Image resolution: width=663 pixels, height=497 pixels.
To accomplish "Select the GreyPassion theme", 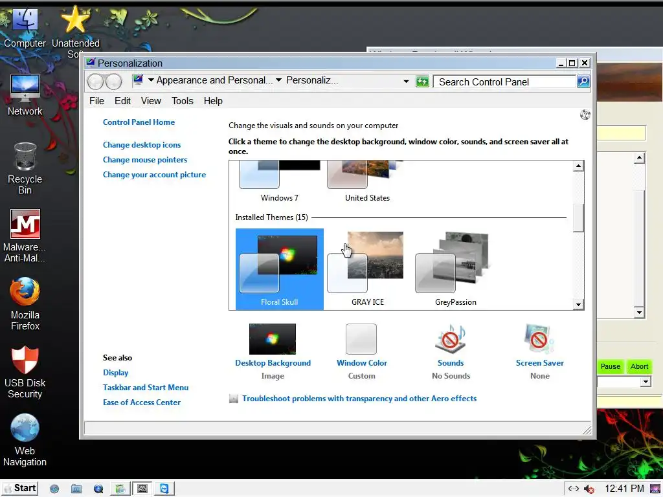I will tap(455, 269).
